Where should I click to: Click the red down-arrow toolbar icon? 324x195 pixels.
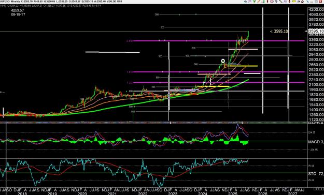coord(289,1)
